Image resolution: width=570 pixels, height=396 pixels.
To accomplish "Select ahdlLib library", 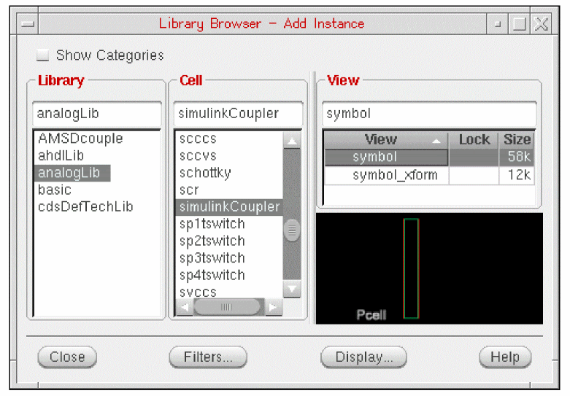I will 61,155.
